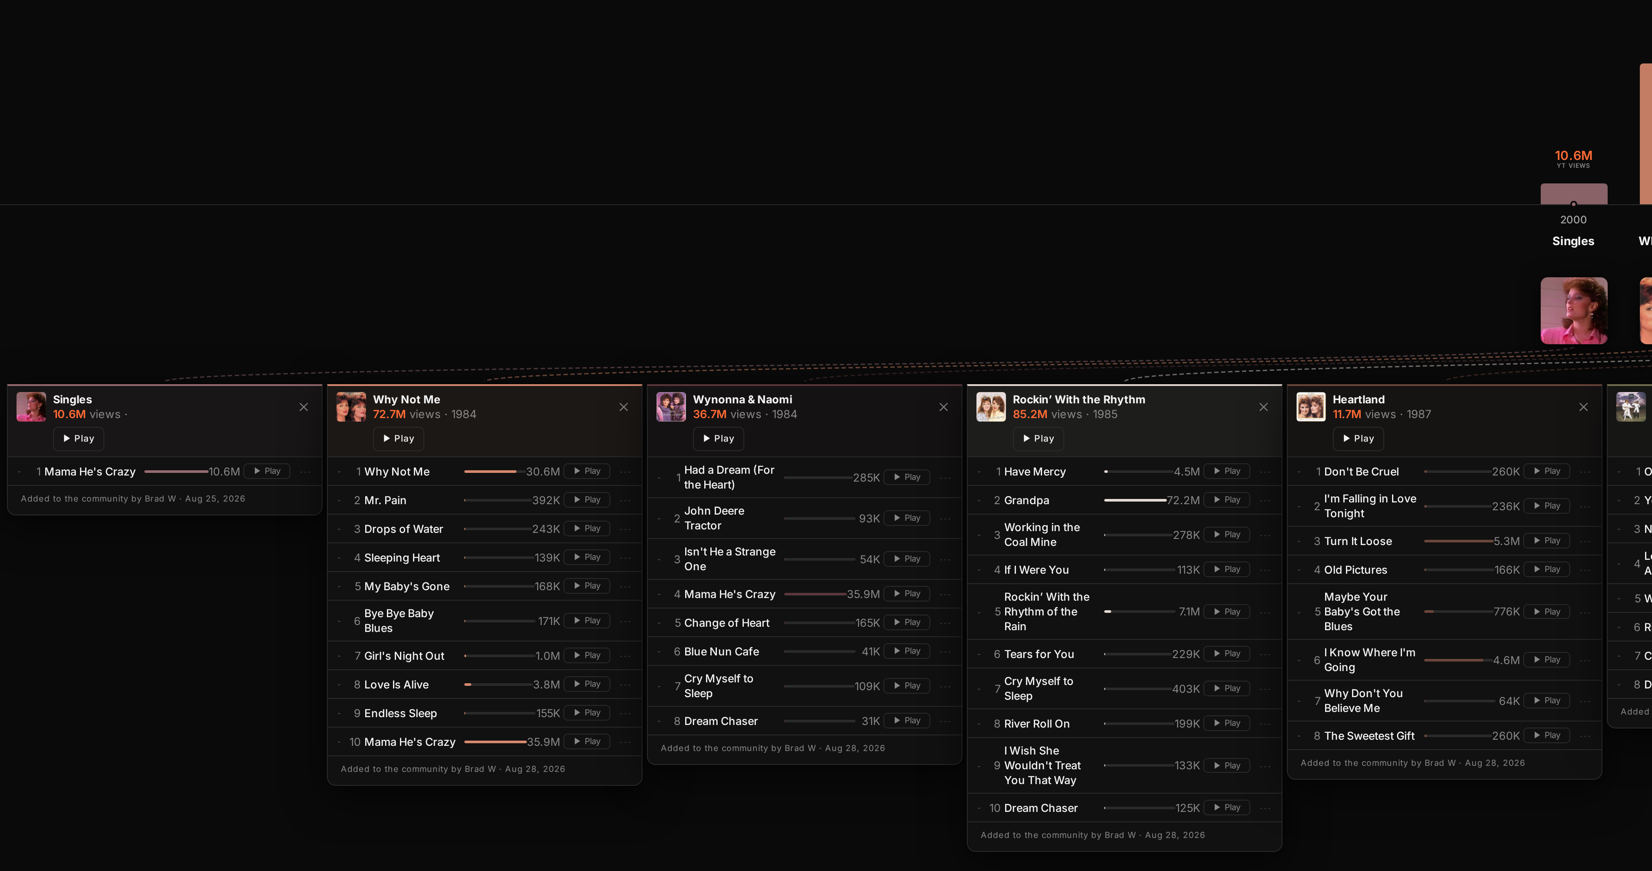This screenshot has height=871, width=1652.
Task: Open ellipsis menu for Grandpa track
Action: click(x=1265, y=501)
